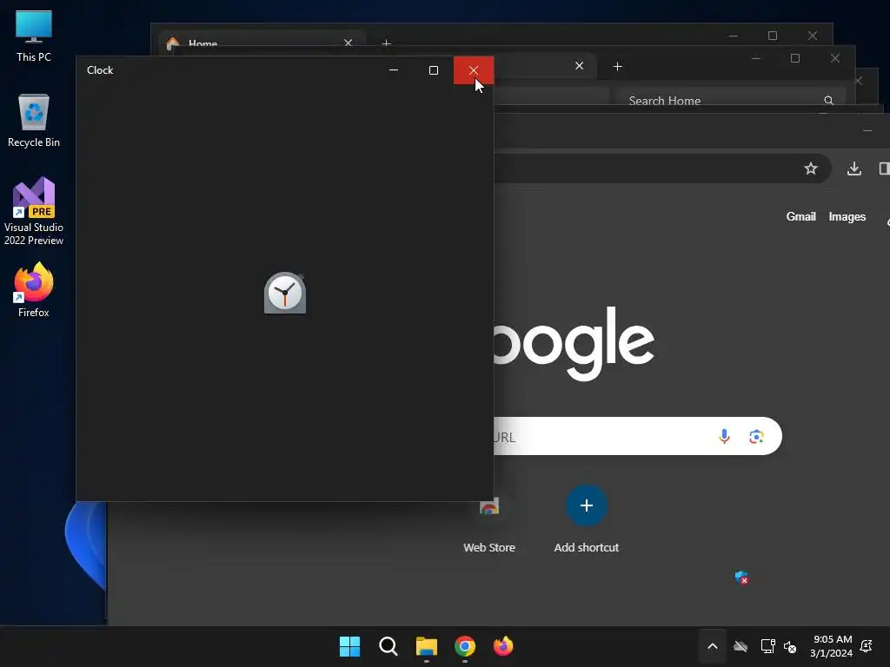Open the Windows Start menu

(x=349, y=646)
